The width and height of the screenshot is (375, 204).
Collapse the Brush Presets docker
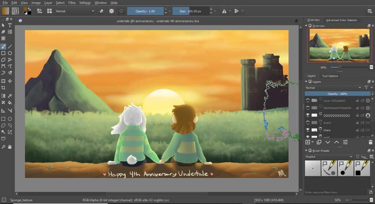[306, 151]
